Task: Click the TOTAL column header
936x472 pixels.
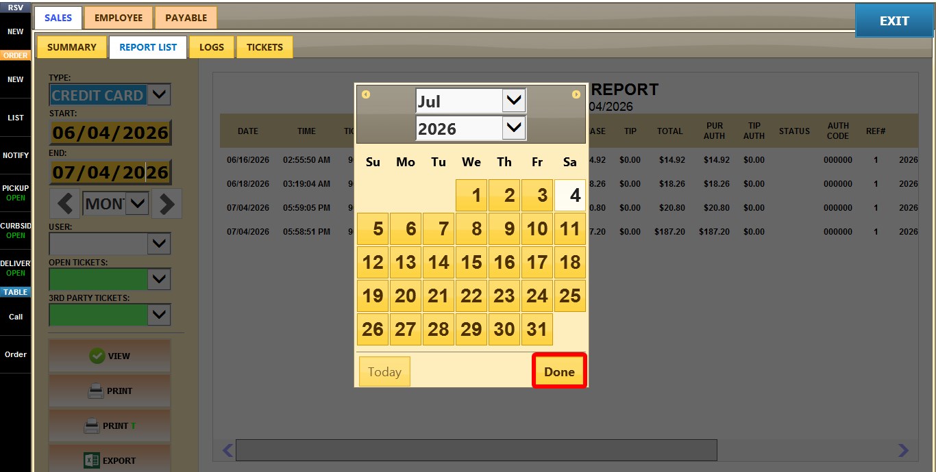Action: pos(669,131)
